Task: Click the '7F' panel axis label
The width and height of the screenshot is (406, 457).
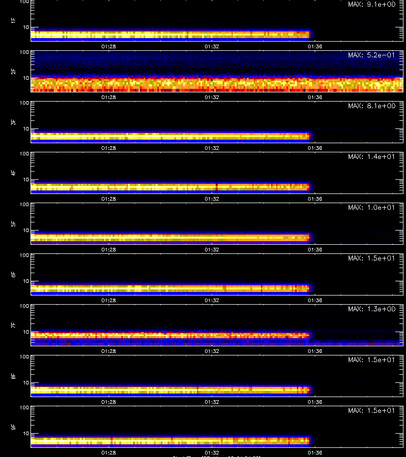Action: 13,325
